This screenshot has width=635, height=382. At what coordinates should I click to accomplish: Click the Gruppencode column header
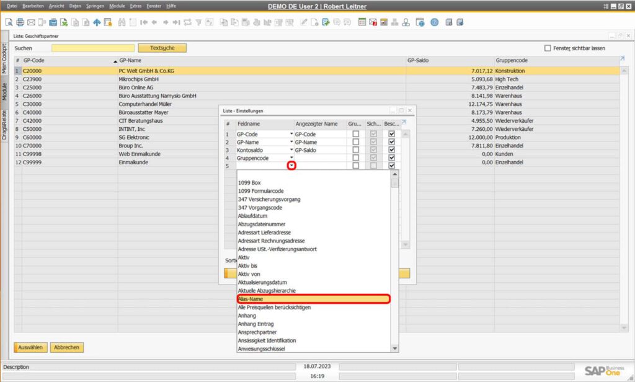coord(556,60)
